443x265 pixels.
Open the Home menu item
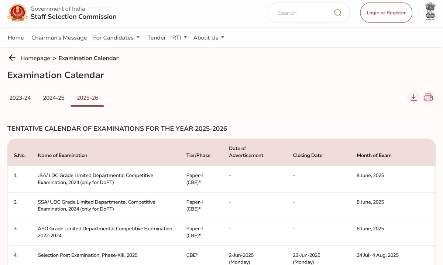pos(16,38)
